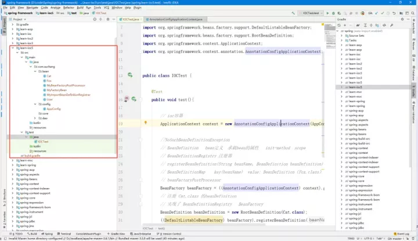Collapse all in Gradle toolbar

[x=371, y=26]
